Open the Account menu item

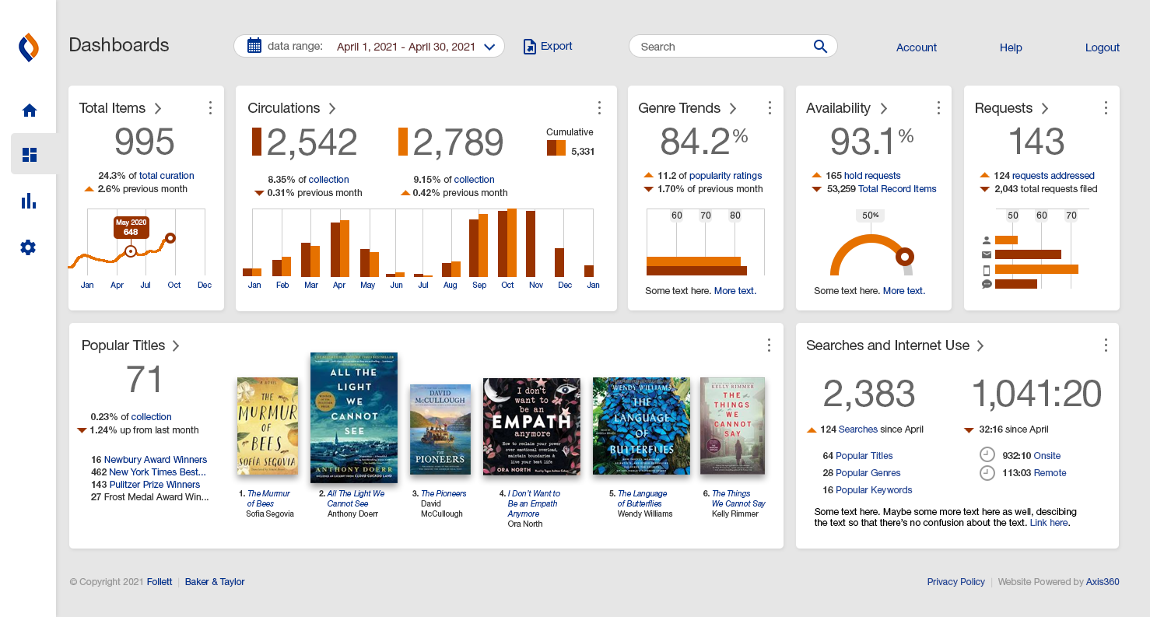916,47
